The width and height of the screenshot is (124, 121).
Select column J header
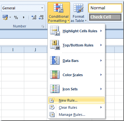click(36, 50)
